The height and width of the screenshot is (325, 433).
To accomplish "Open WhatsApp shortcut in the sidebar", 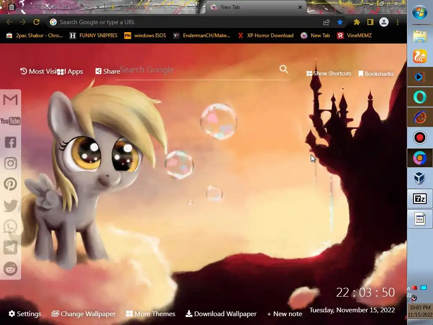I will 11,227.
